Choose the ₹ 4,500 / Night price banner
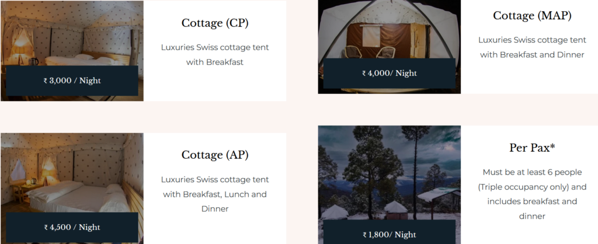Viewport: 598px width, 244px height. click(x=72, y=228)
